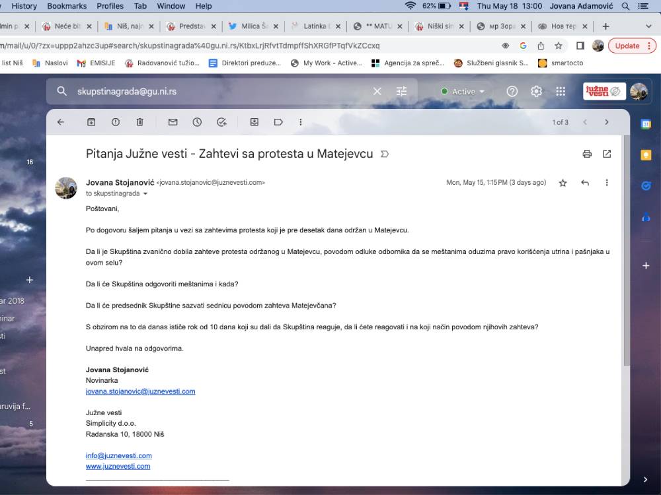Click the back arrow to return to search results
This screenshot has height=495, width=661.
click(x=61, y=122)
